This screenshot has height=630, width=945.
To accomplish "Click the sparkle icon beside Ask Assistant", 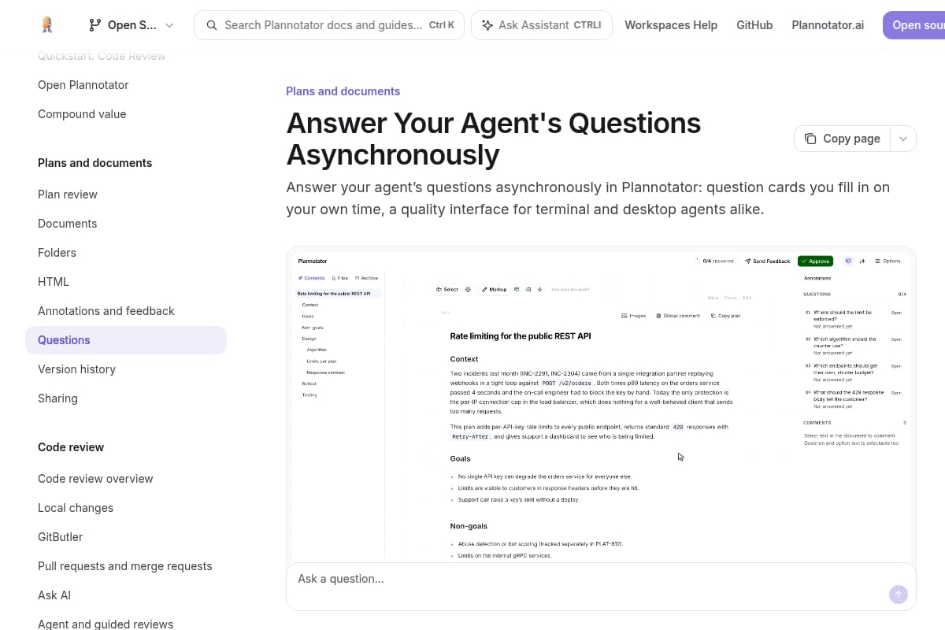I will (487, 25).
